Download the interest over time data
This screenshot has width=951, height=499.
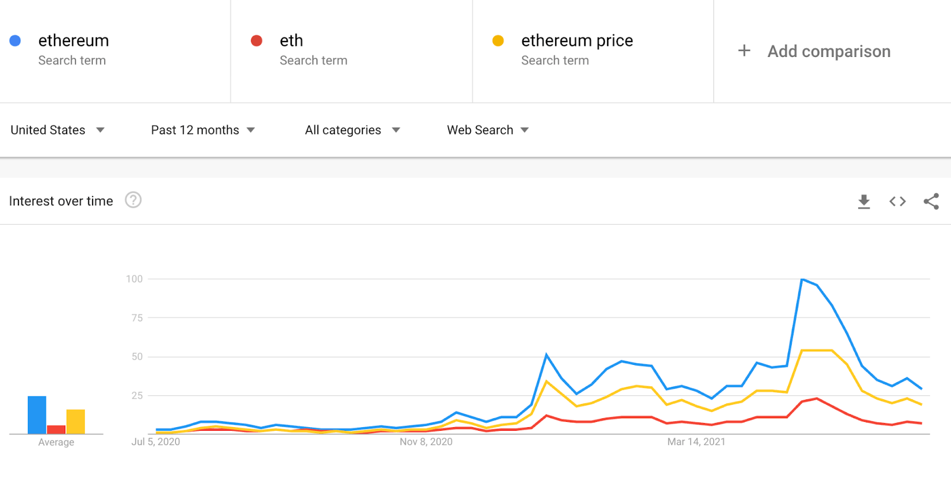tap(864, 202)
